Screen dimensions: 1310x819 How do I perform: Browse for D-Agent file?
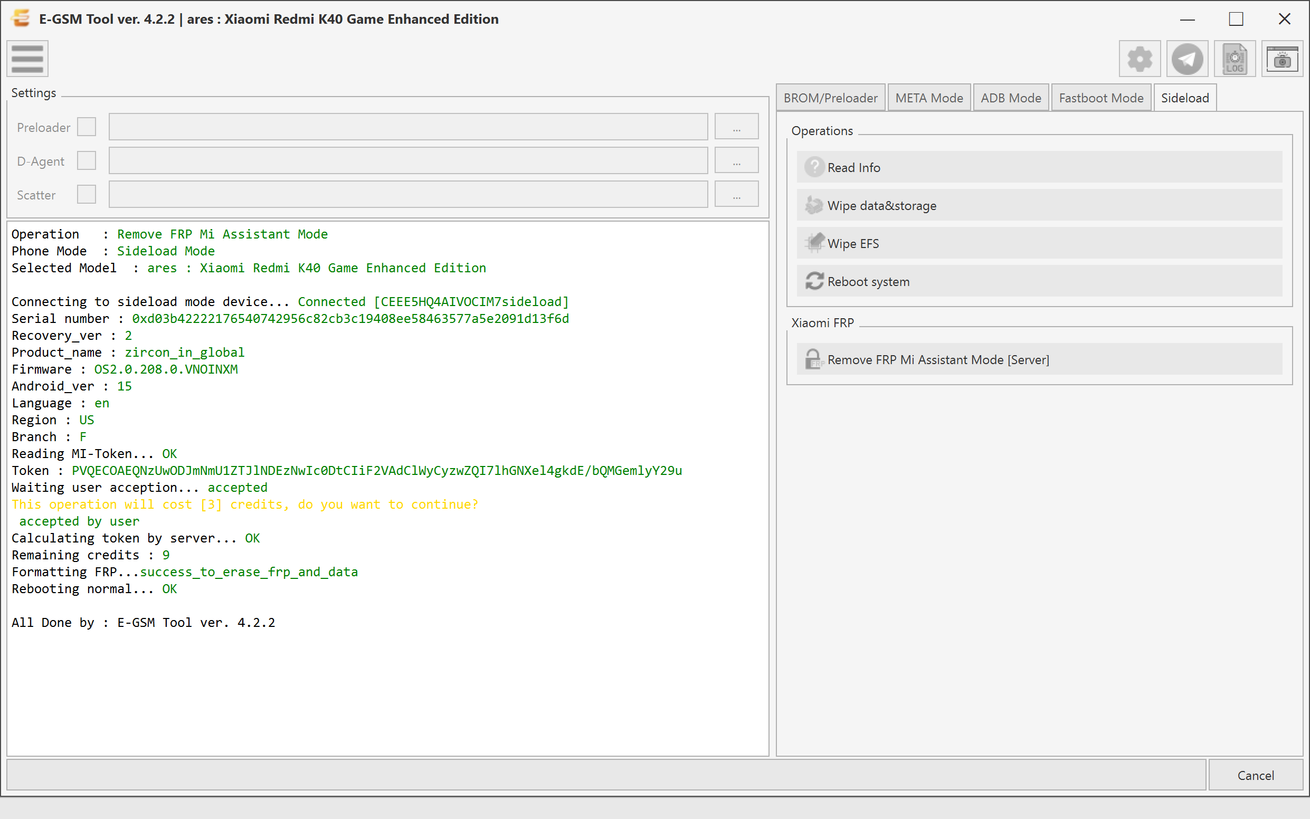pos(736,161)
